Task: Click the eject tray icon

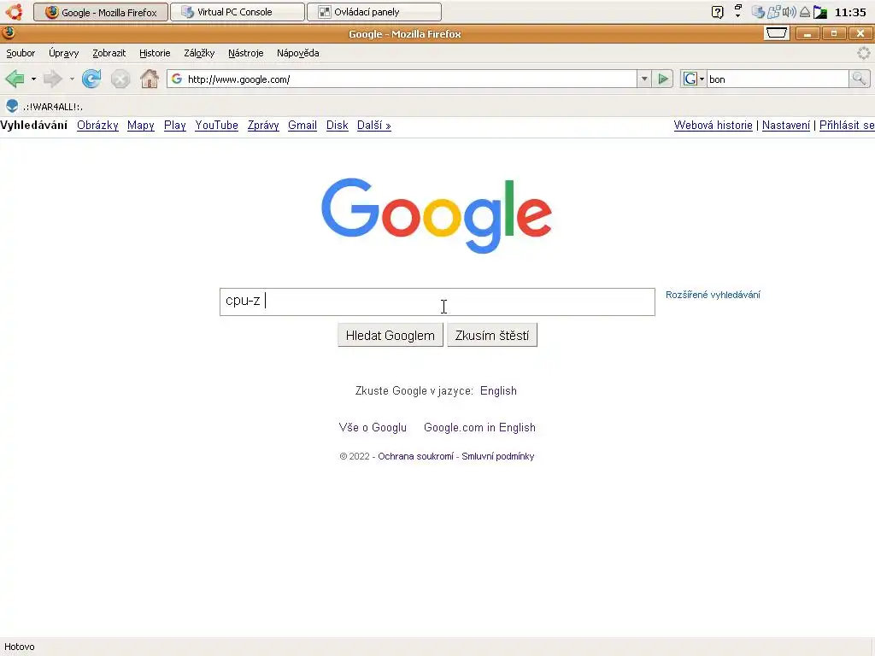Action: pos(805,12)
